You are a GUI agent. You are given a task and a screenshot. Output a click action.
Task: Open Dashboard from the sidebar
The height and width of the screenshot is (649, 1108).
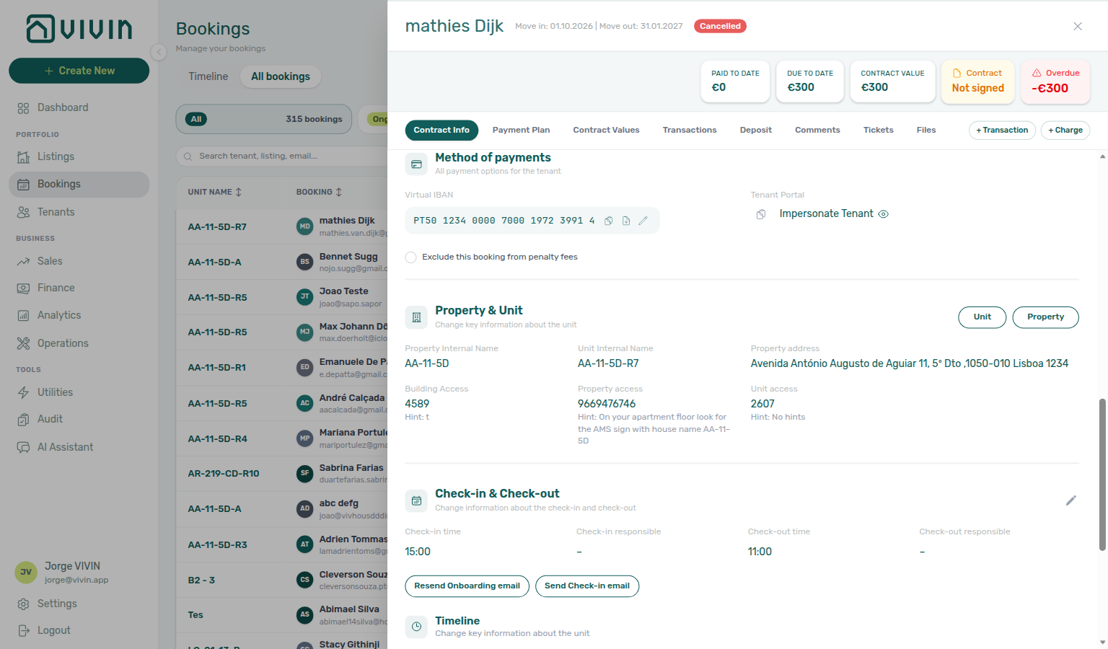[x=79, y=107]
